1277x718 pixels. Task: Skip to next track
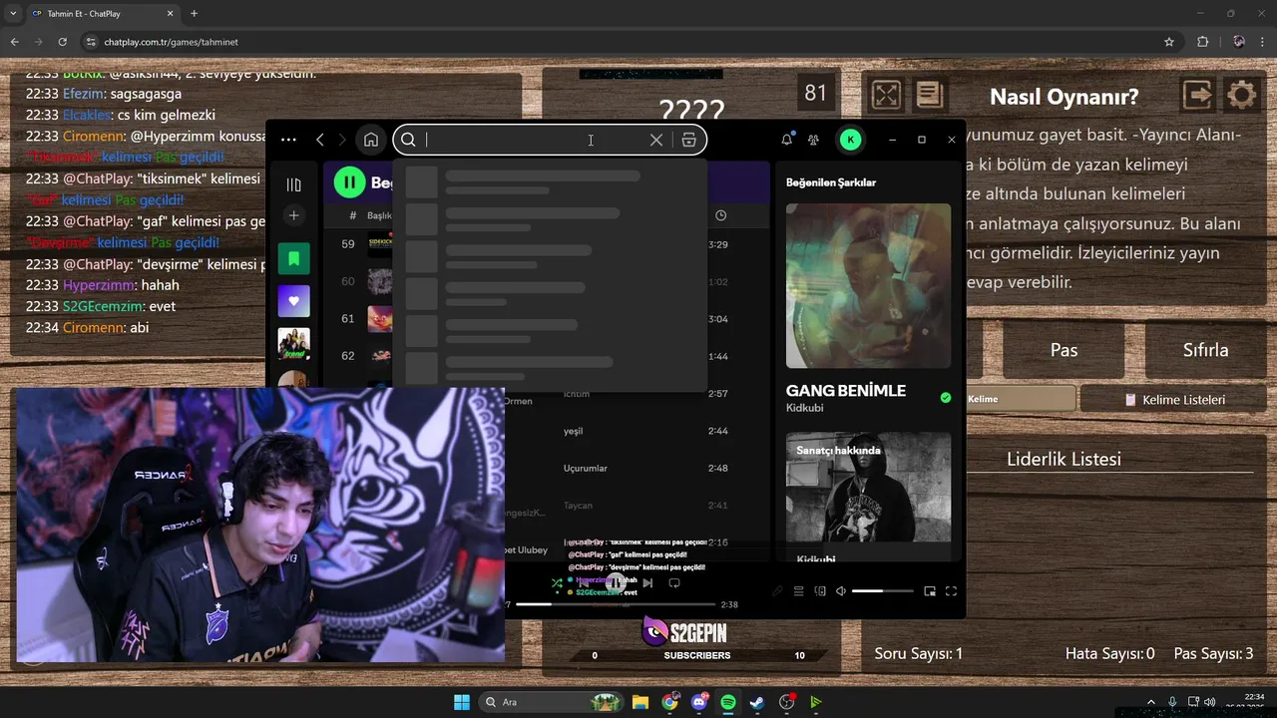pyautogui.click(x=647, y=583)
